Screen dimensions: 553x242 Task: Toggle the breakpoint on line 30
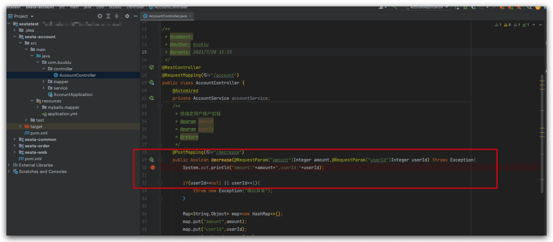coord(153,168)
